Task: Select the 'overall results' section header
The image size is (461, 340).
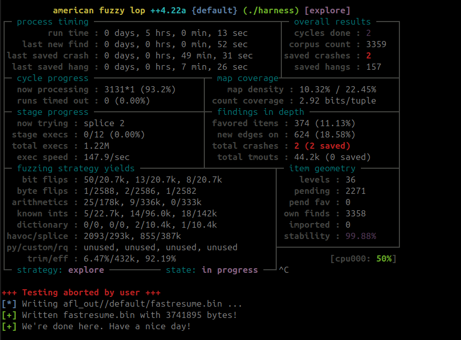Action: (332, 22)
